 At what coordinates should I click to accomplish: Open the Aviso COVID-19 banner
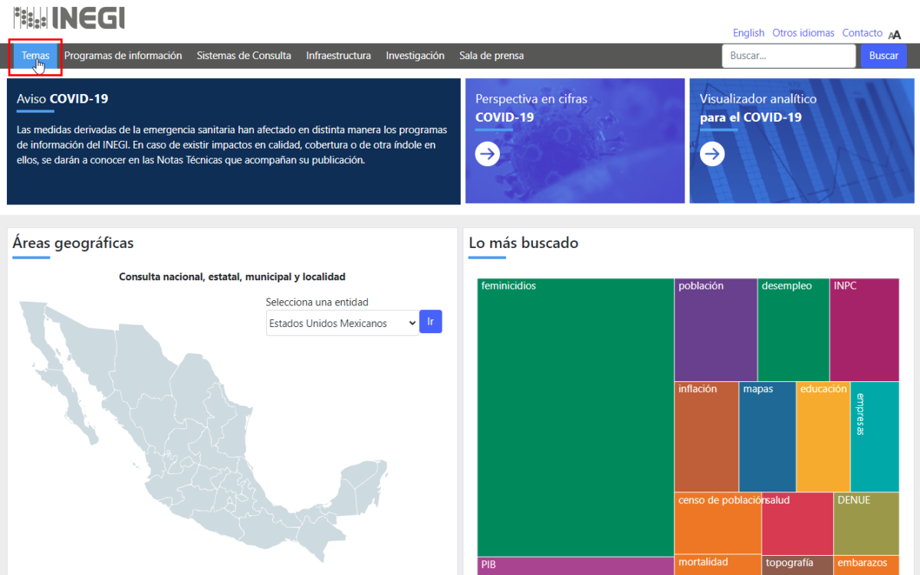(233, 141)
